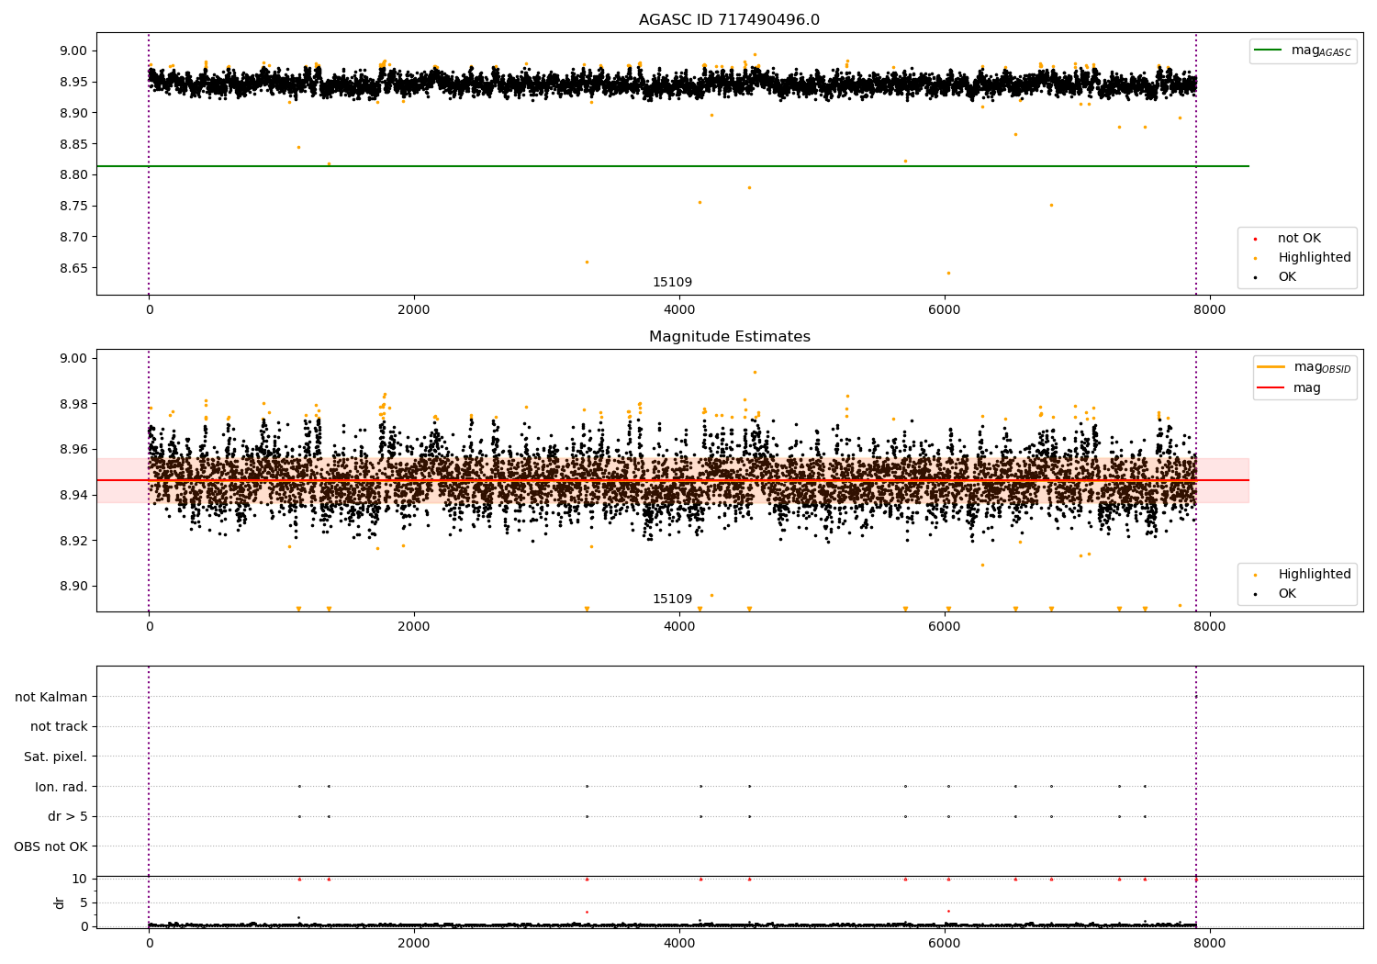Image resolution: width=1377 pixels, height=964 pixels.
Task: Click the 'Magnitude Estimates' title
Action: (729, 337)
